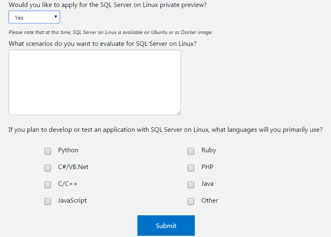331x237 pixels.
Task: Click the PHP label text
Action: coord(207,167)
